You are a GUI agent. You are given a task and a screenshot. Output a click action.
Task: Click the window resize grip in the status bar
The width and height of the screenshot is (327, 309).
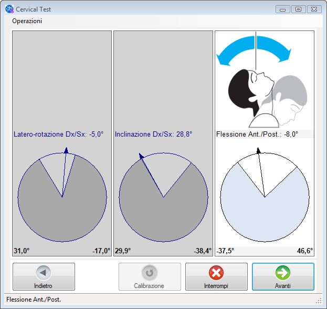tap(319, 301)
